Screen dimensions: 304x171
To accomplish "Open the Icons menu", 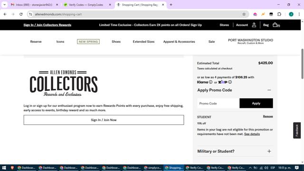I will 60,41.
